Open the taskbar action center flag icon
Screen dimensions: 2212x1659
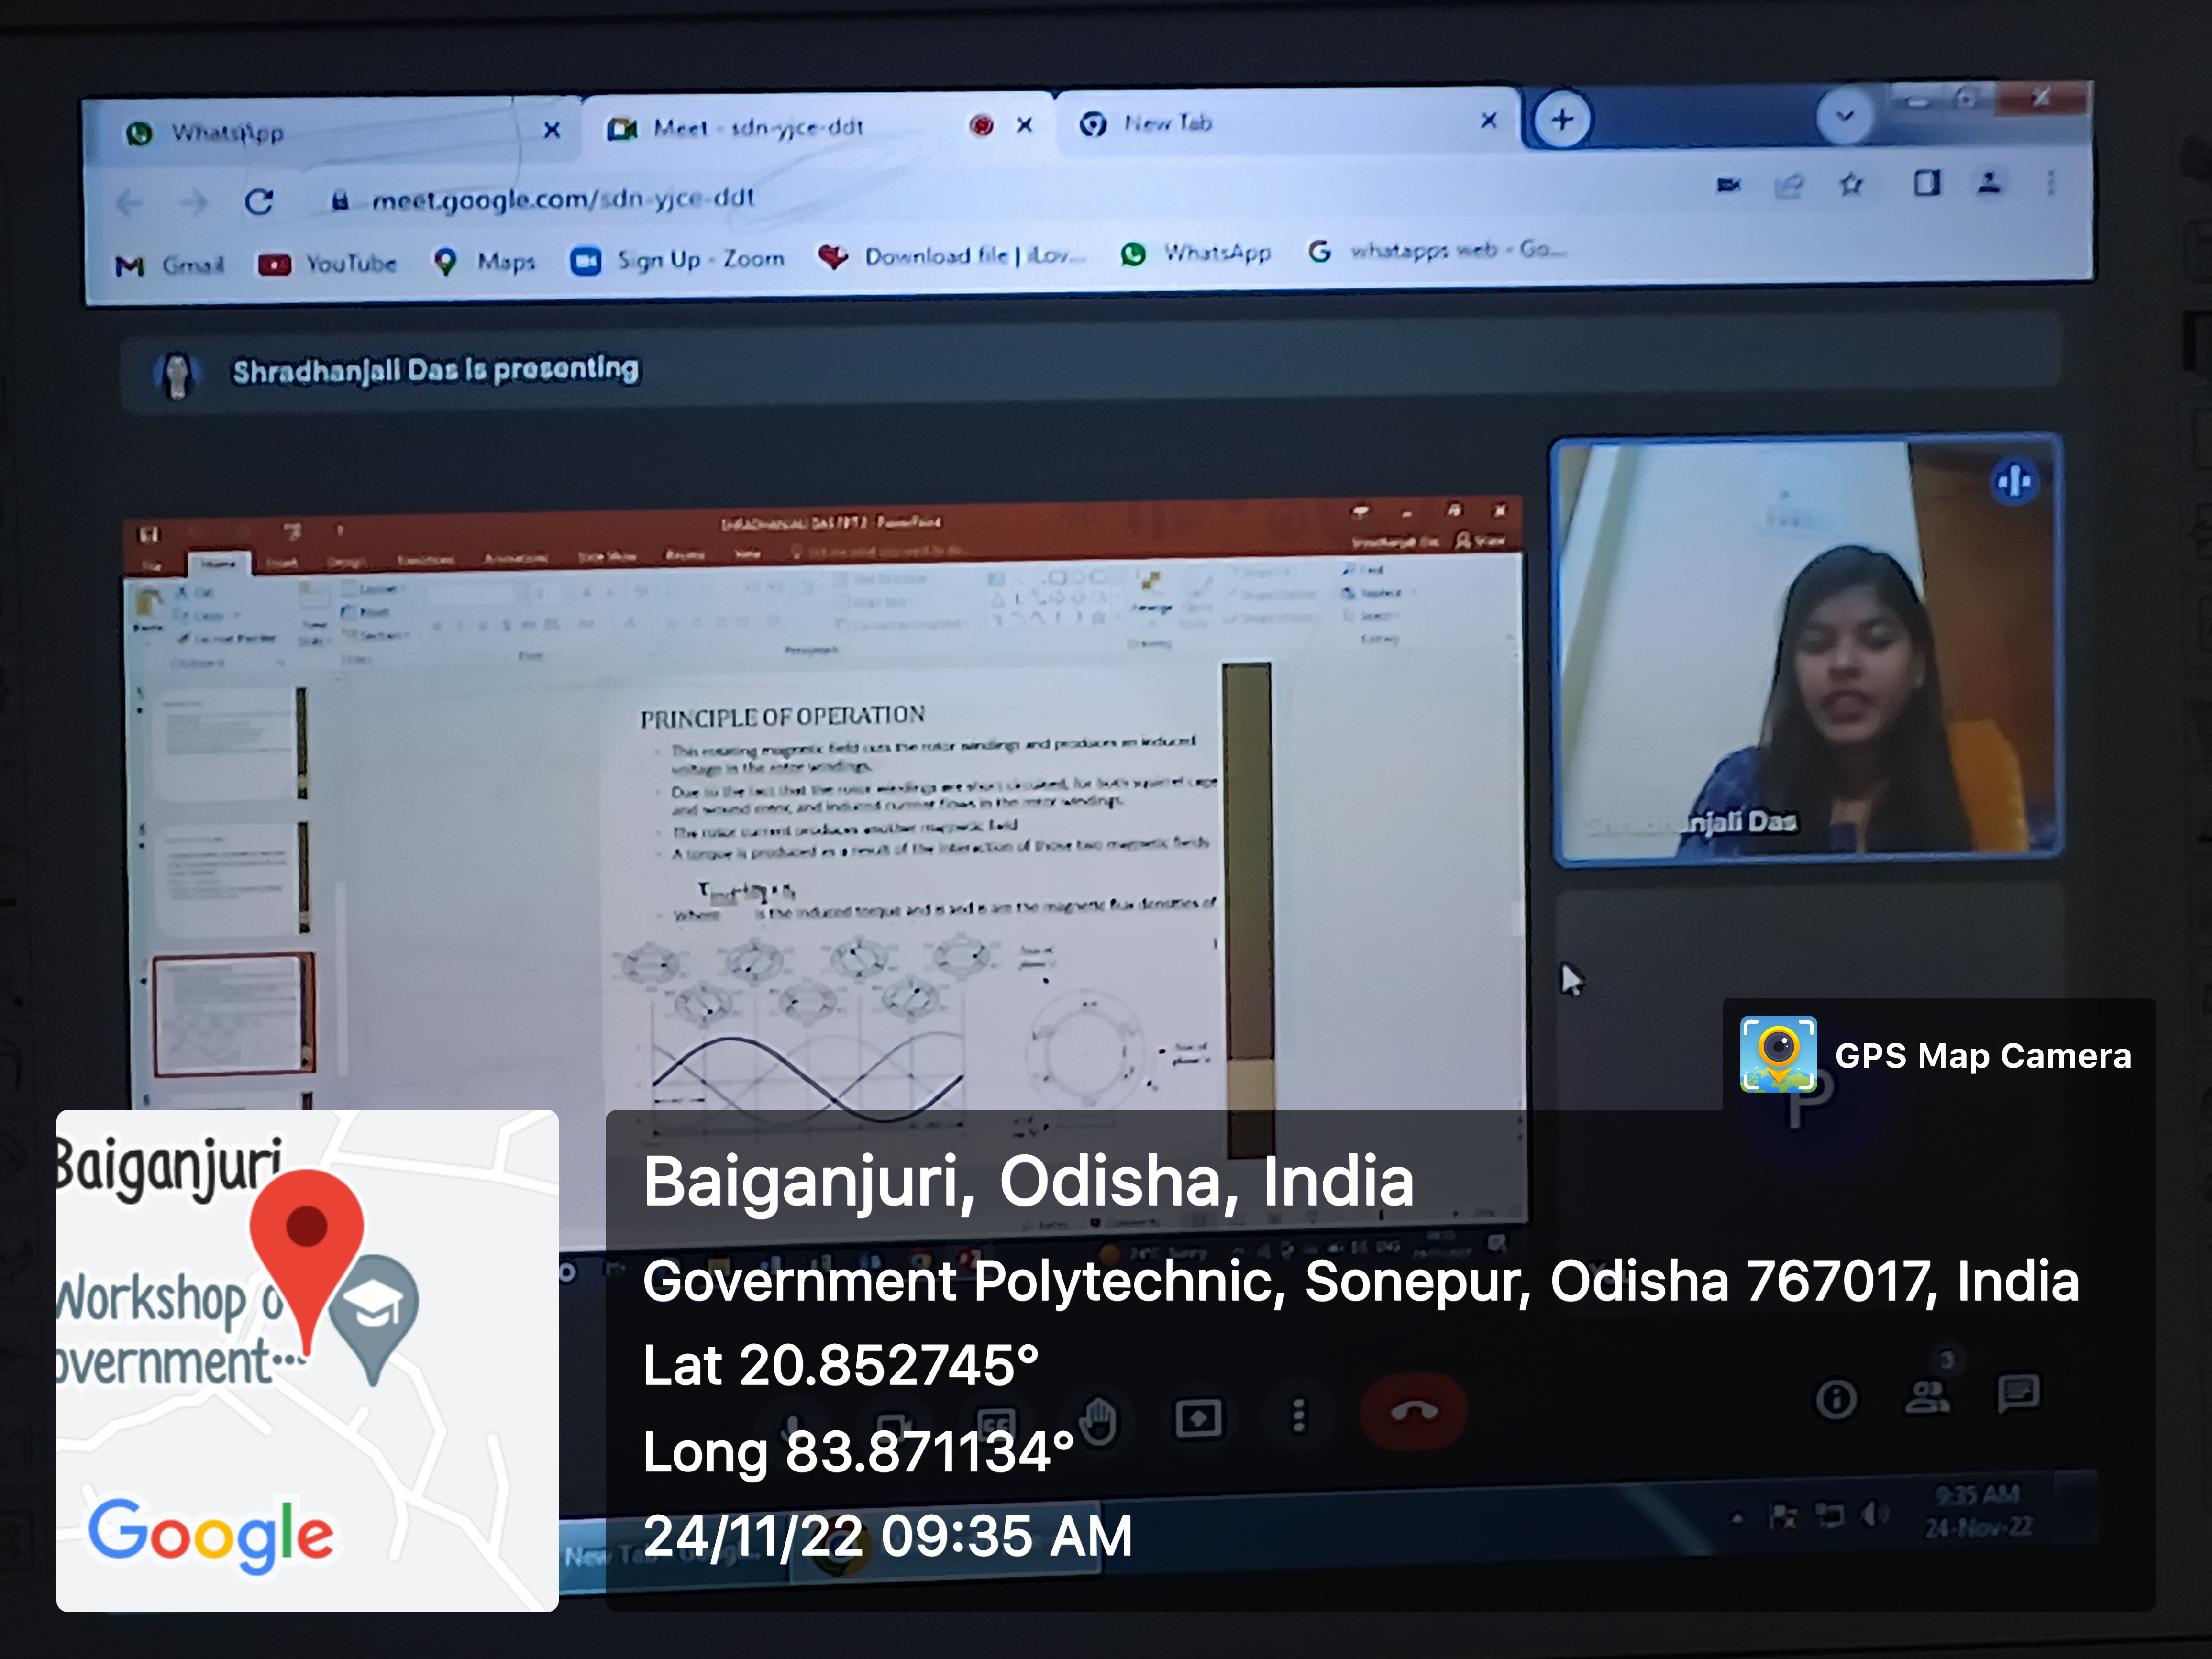click(x=1783, y=1518)
